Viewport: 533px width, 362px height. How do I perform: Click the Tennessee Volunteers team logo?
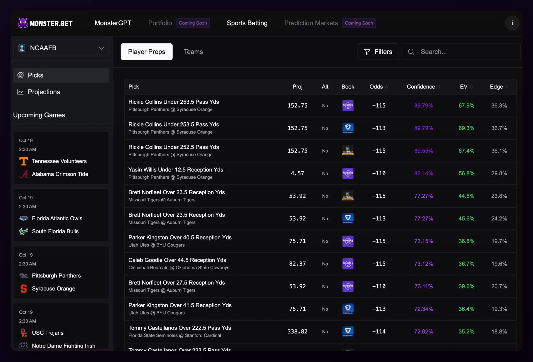[x=24, y=161]
